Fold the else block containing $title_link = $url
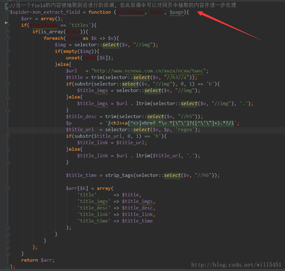 tap(8, 149)
